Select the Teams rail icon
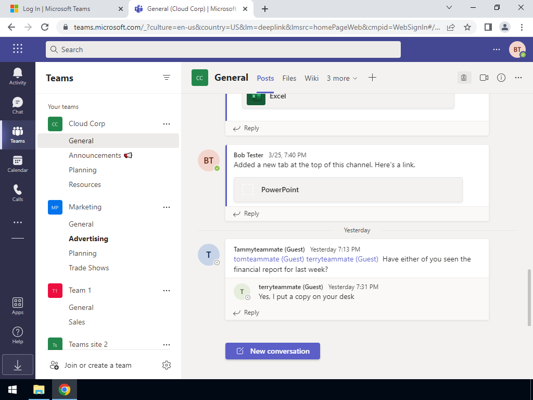Screen dimensions: 533x400 (x=17, y=135)
